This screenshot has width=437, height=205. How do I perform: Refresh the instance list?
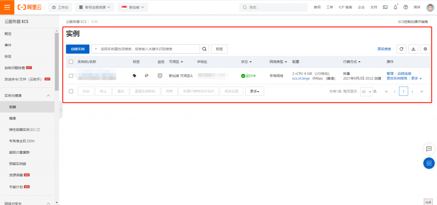tap(401, 49)
